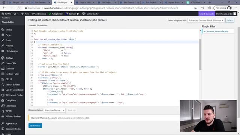Viewport: 240px width, 135px height.
Task: Click the FluentCRM sidebar icon
Action: pyautogui.click(x=3, y=63)
